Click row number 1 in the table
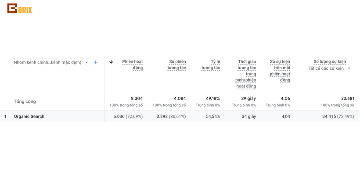 [5, 116]
